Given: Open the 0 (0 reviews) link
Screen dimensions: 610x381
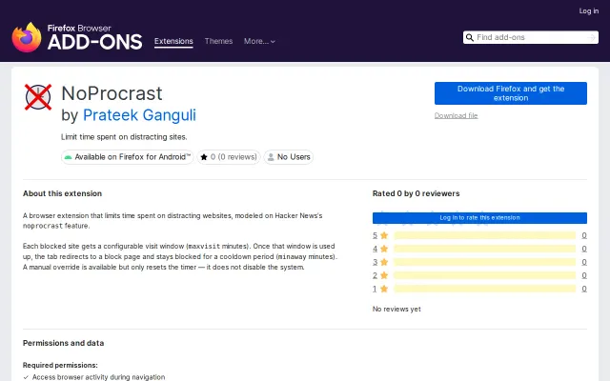Looking at the screenshot, I should tap(234, 157).
